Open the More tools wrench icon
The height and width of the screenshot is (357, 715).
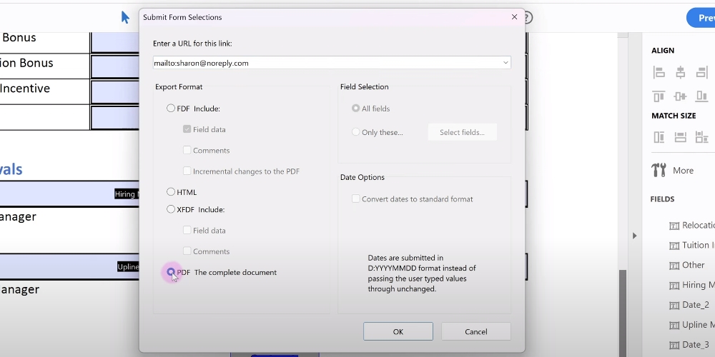tap(659, 170)
